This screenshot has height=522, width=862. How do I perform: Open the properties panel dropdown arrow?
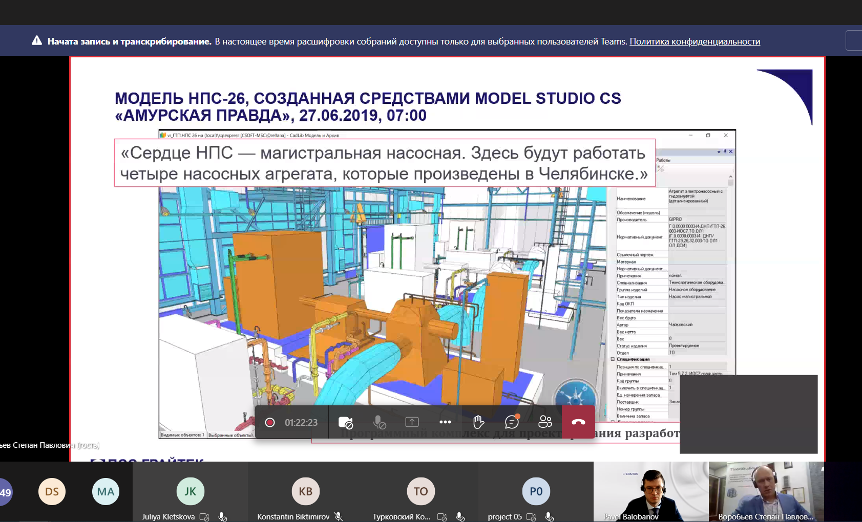pyautogui.click(x=719, y=152)
